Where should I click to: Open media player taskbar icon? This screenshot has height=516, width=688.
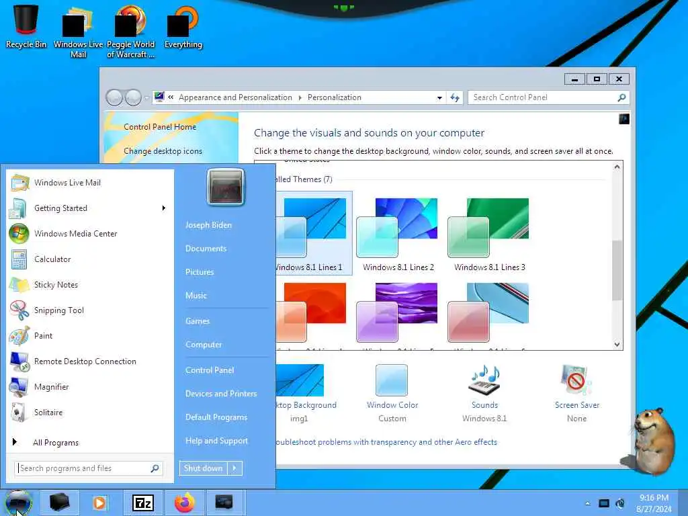pyautogui.click(x=99, y=503)
